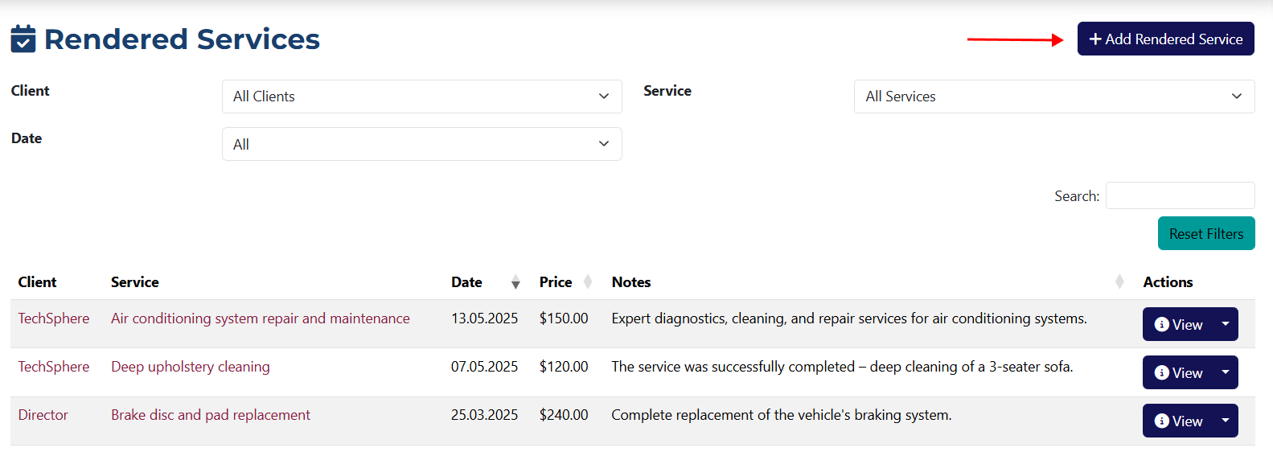The width and height of the screenshot is (1273, 456).
Task: Click the note about 3-seater sofa cleaning
Action: pos(842,367)
